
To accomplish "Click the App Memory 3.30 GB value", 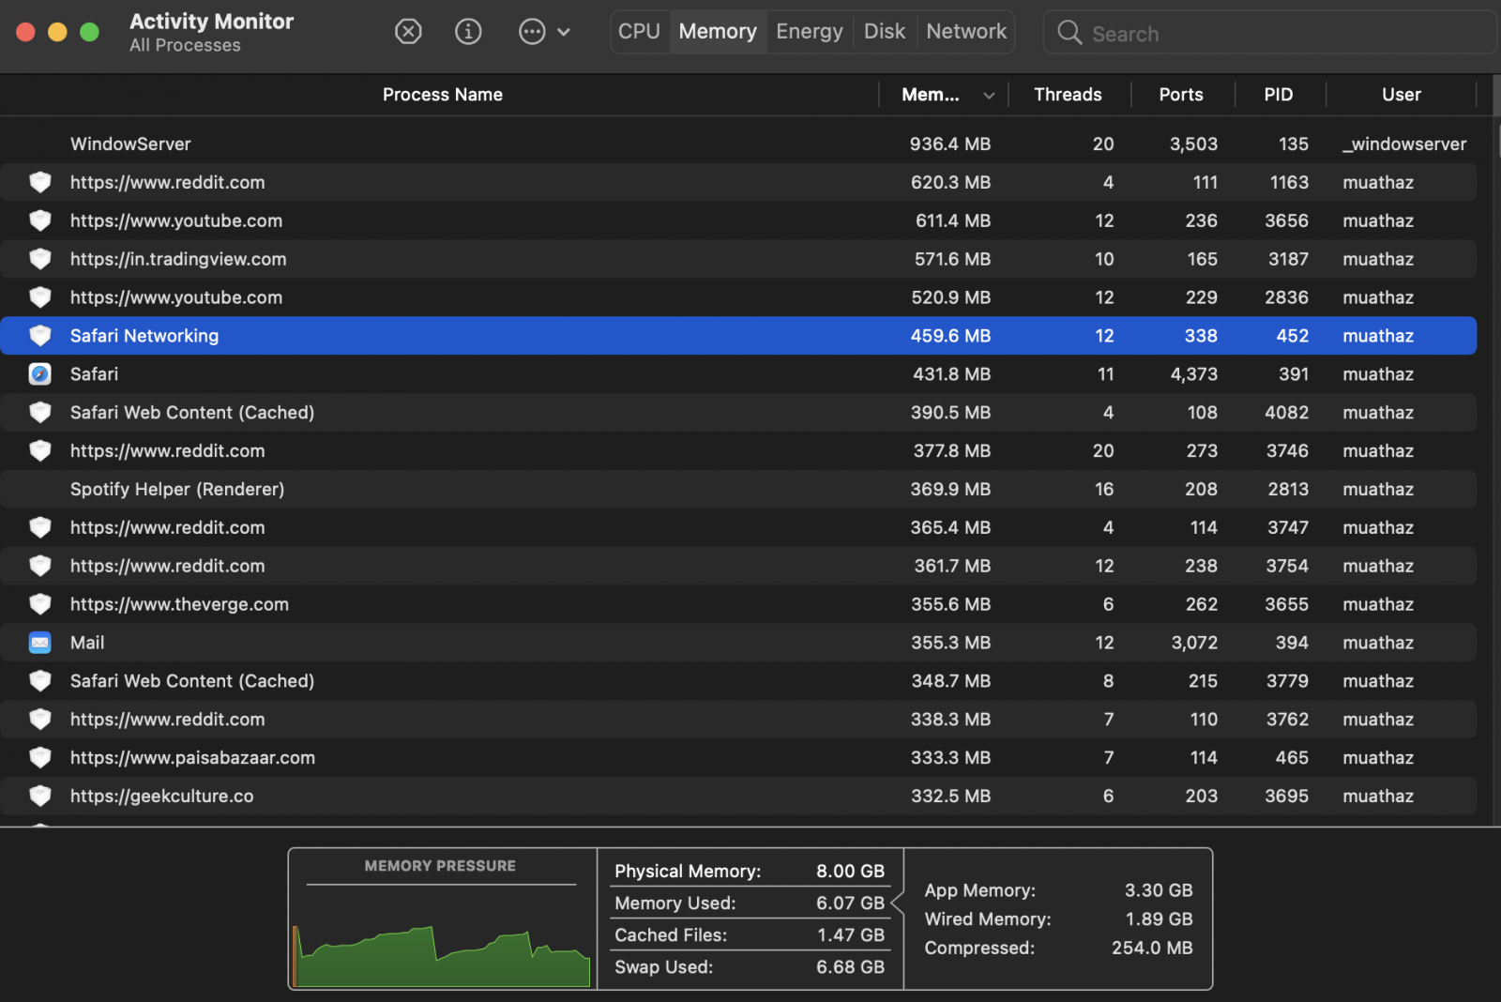I will pos(1159,890).
